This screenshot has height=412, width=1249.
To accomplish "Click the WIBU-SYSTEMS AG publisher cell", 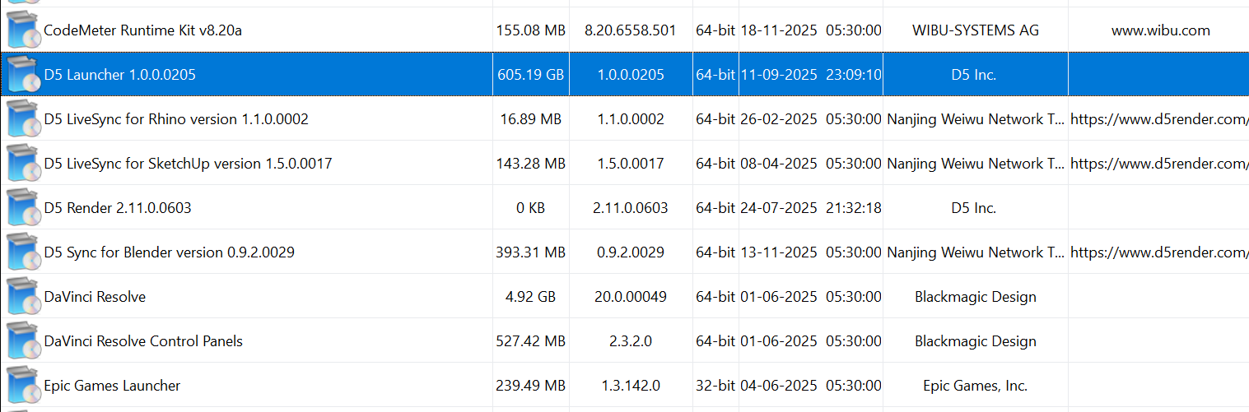I will (975, 30).
